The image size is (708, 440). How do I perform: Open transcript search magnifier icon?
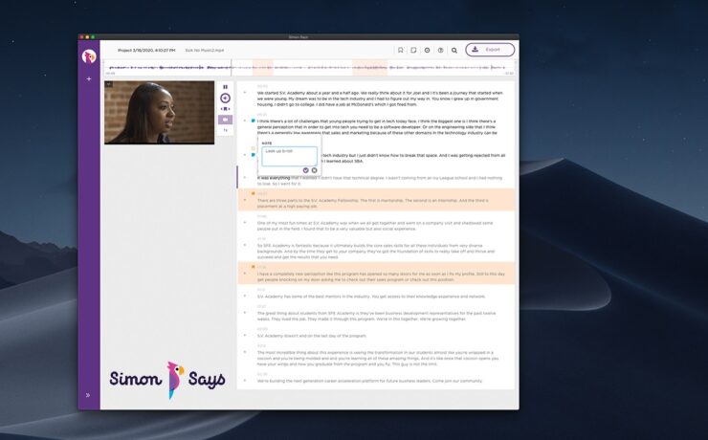point(454,50)
